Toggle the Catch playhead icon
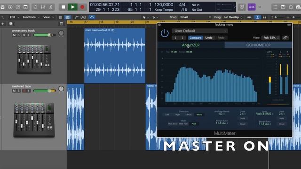Screen dimensions: 301x169 pyautogui.click(x=92, y=17)
